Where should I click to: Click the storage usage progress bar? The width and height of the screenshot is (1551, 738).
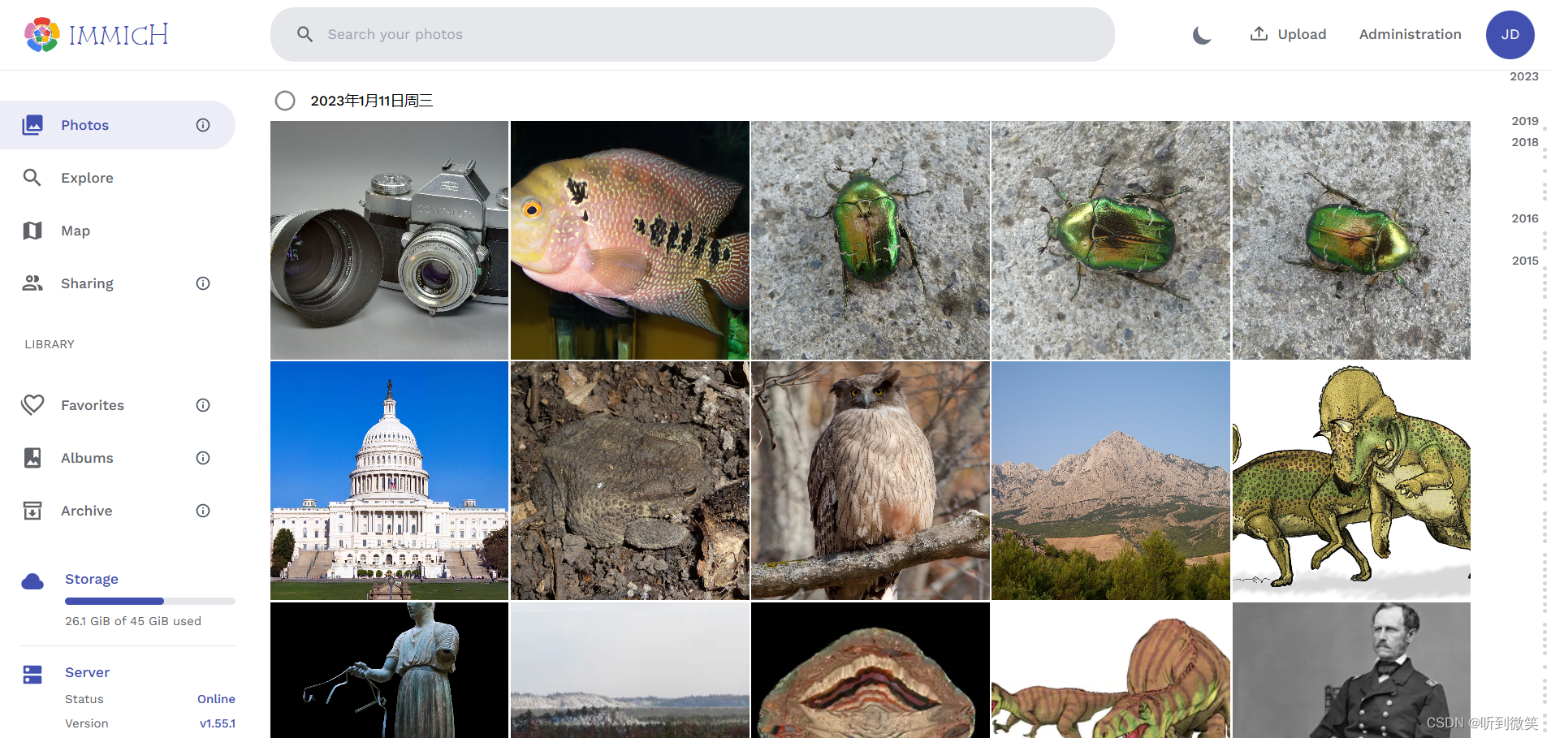pyautogui.click(x=150, y=602)
